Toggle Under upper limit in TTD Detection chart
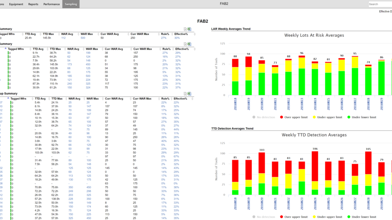The width and height of the screenshot is (392, 220). [327, 217]
